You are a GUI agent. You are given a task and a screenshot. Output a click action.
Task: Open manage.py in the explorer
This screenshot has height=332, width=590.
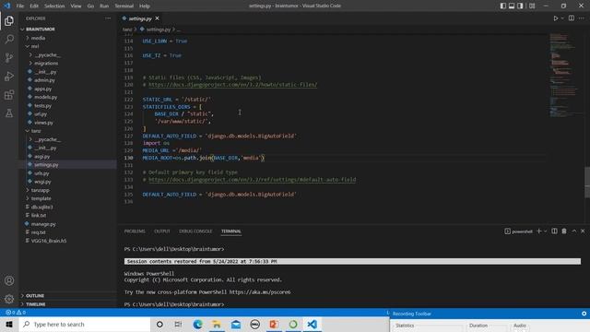[x=43, y=224]
